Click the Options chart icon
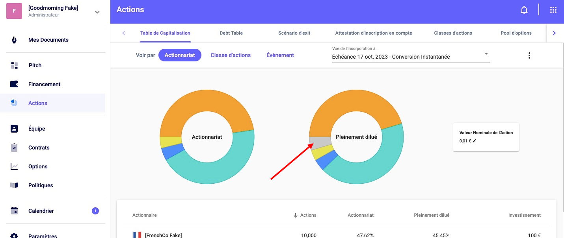Viewport: 564px width, 238px height. [x=14, y=166]
